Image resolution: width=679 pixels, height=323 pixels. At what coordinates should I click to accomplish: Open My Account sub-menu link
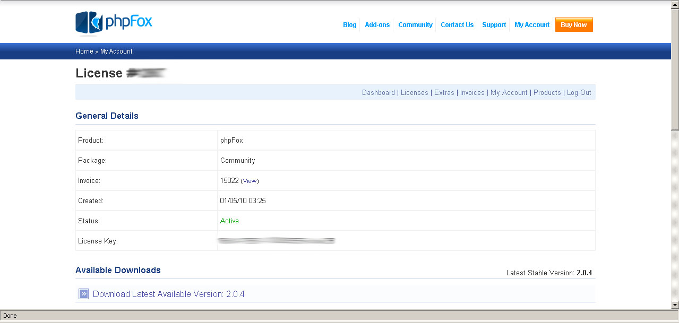click(509, 92)
